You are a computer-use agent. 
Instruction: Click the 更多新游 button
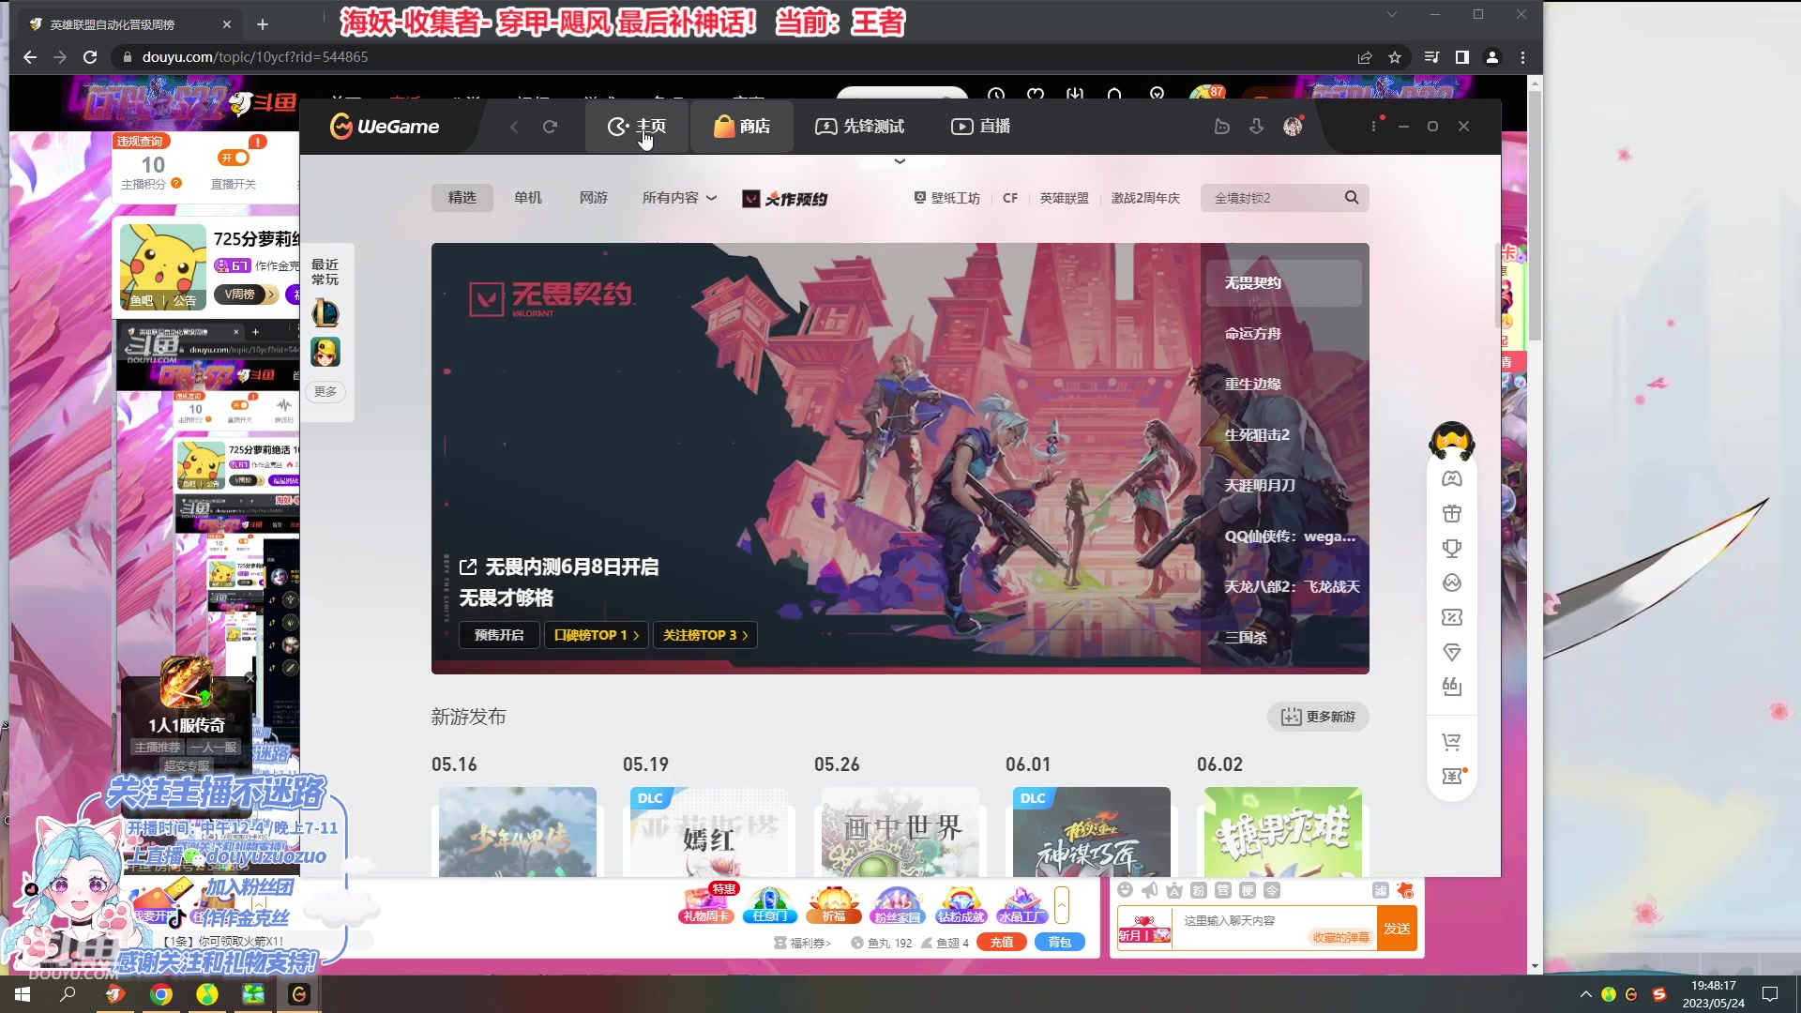(x=1318, y=717)
